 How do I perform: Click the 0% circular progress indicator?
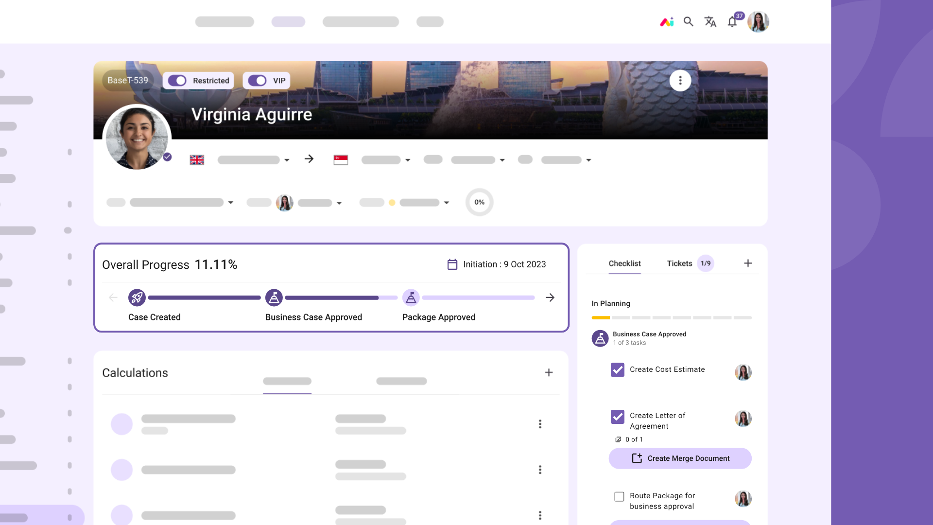coord(479,202)
